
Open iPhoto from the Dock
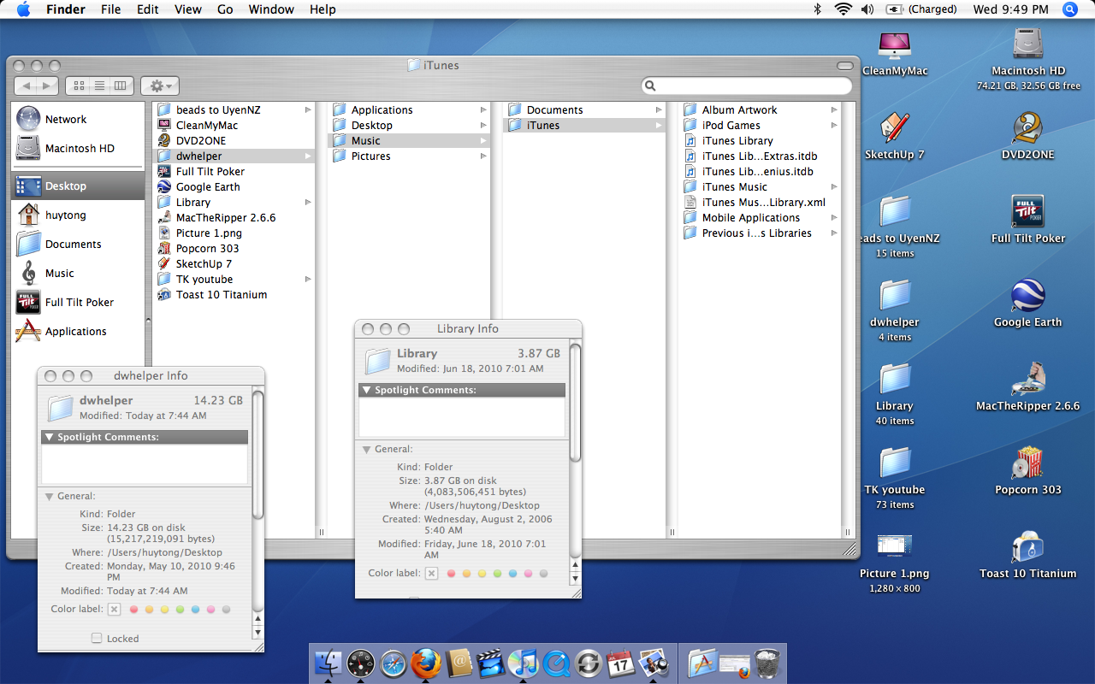[653, 663]
